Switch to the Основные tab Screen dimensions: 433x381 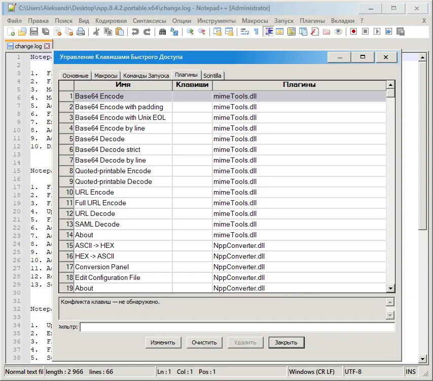[76, 76]
